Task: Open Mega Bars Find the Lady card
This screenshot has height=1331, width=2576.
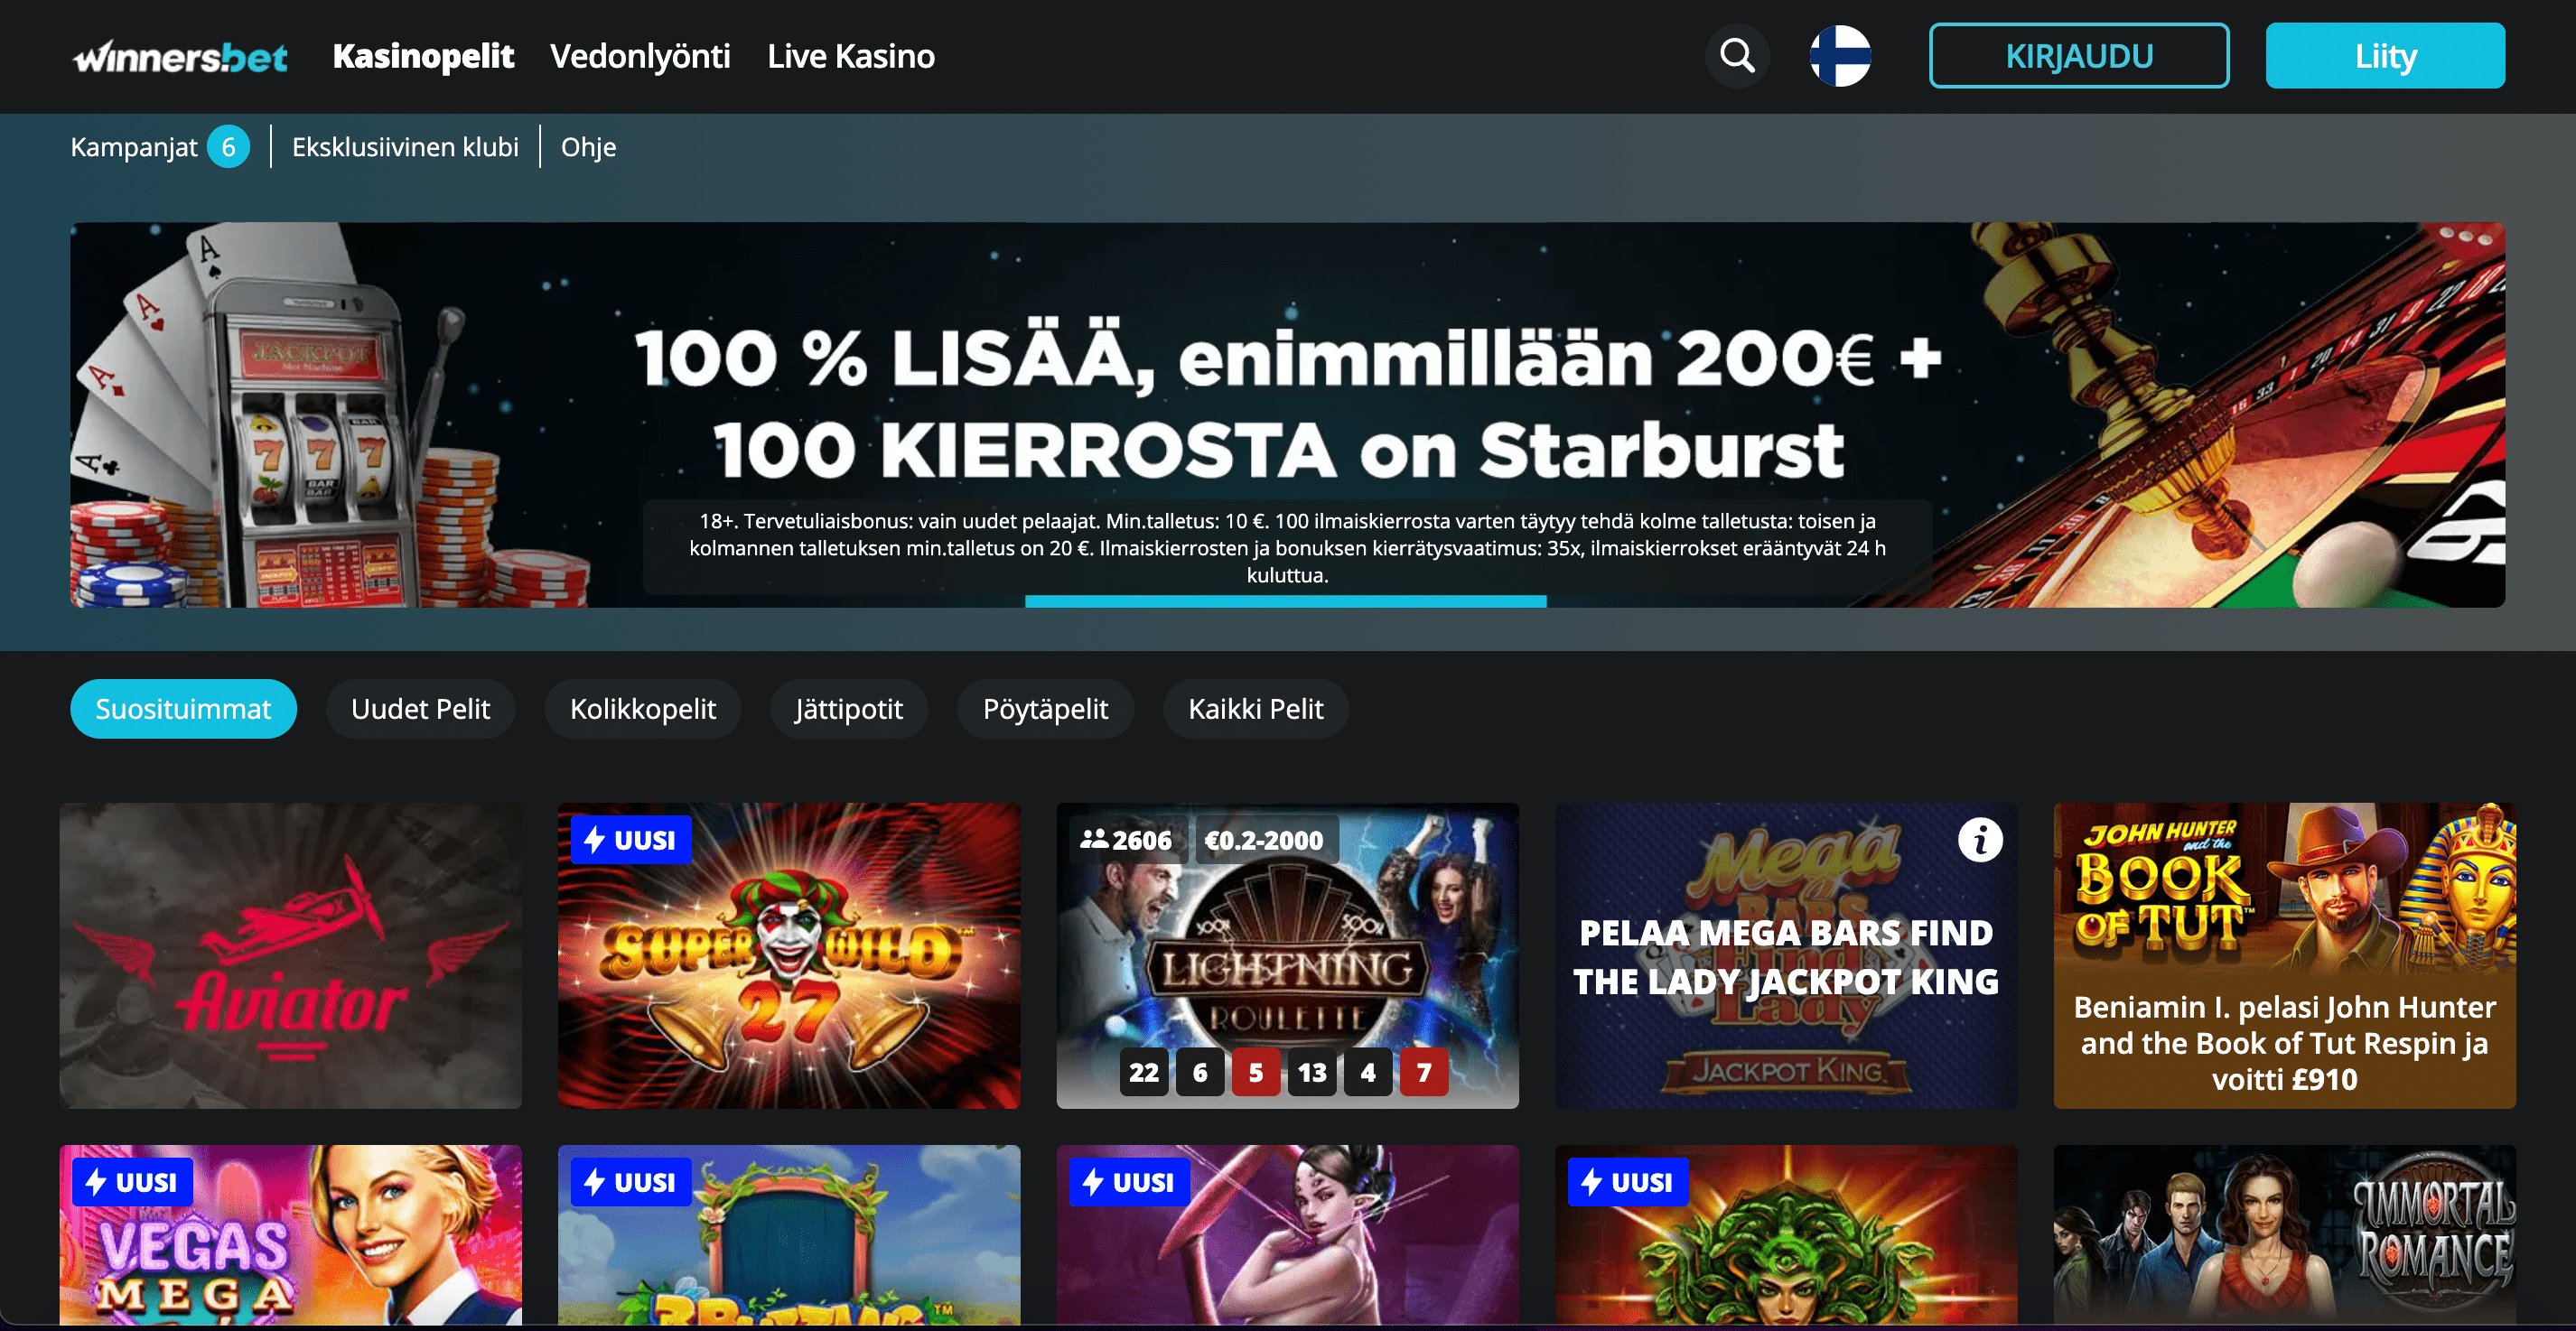Action: (x=1786, y=955)
